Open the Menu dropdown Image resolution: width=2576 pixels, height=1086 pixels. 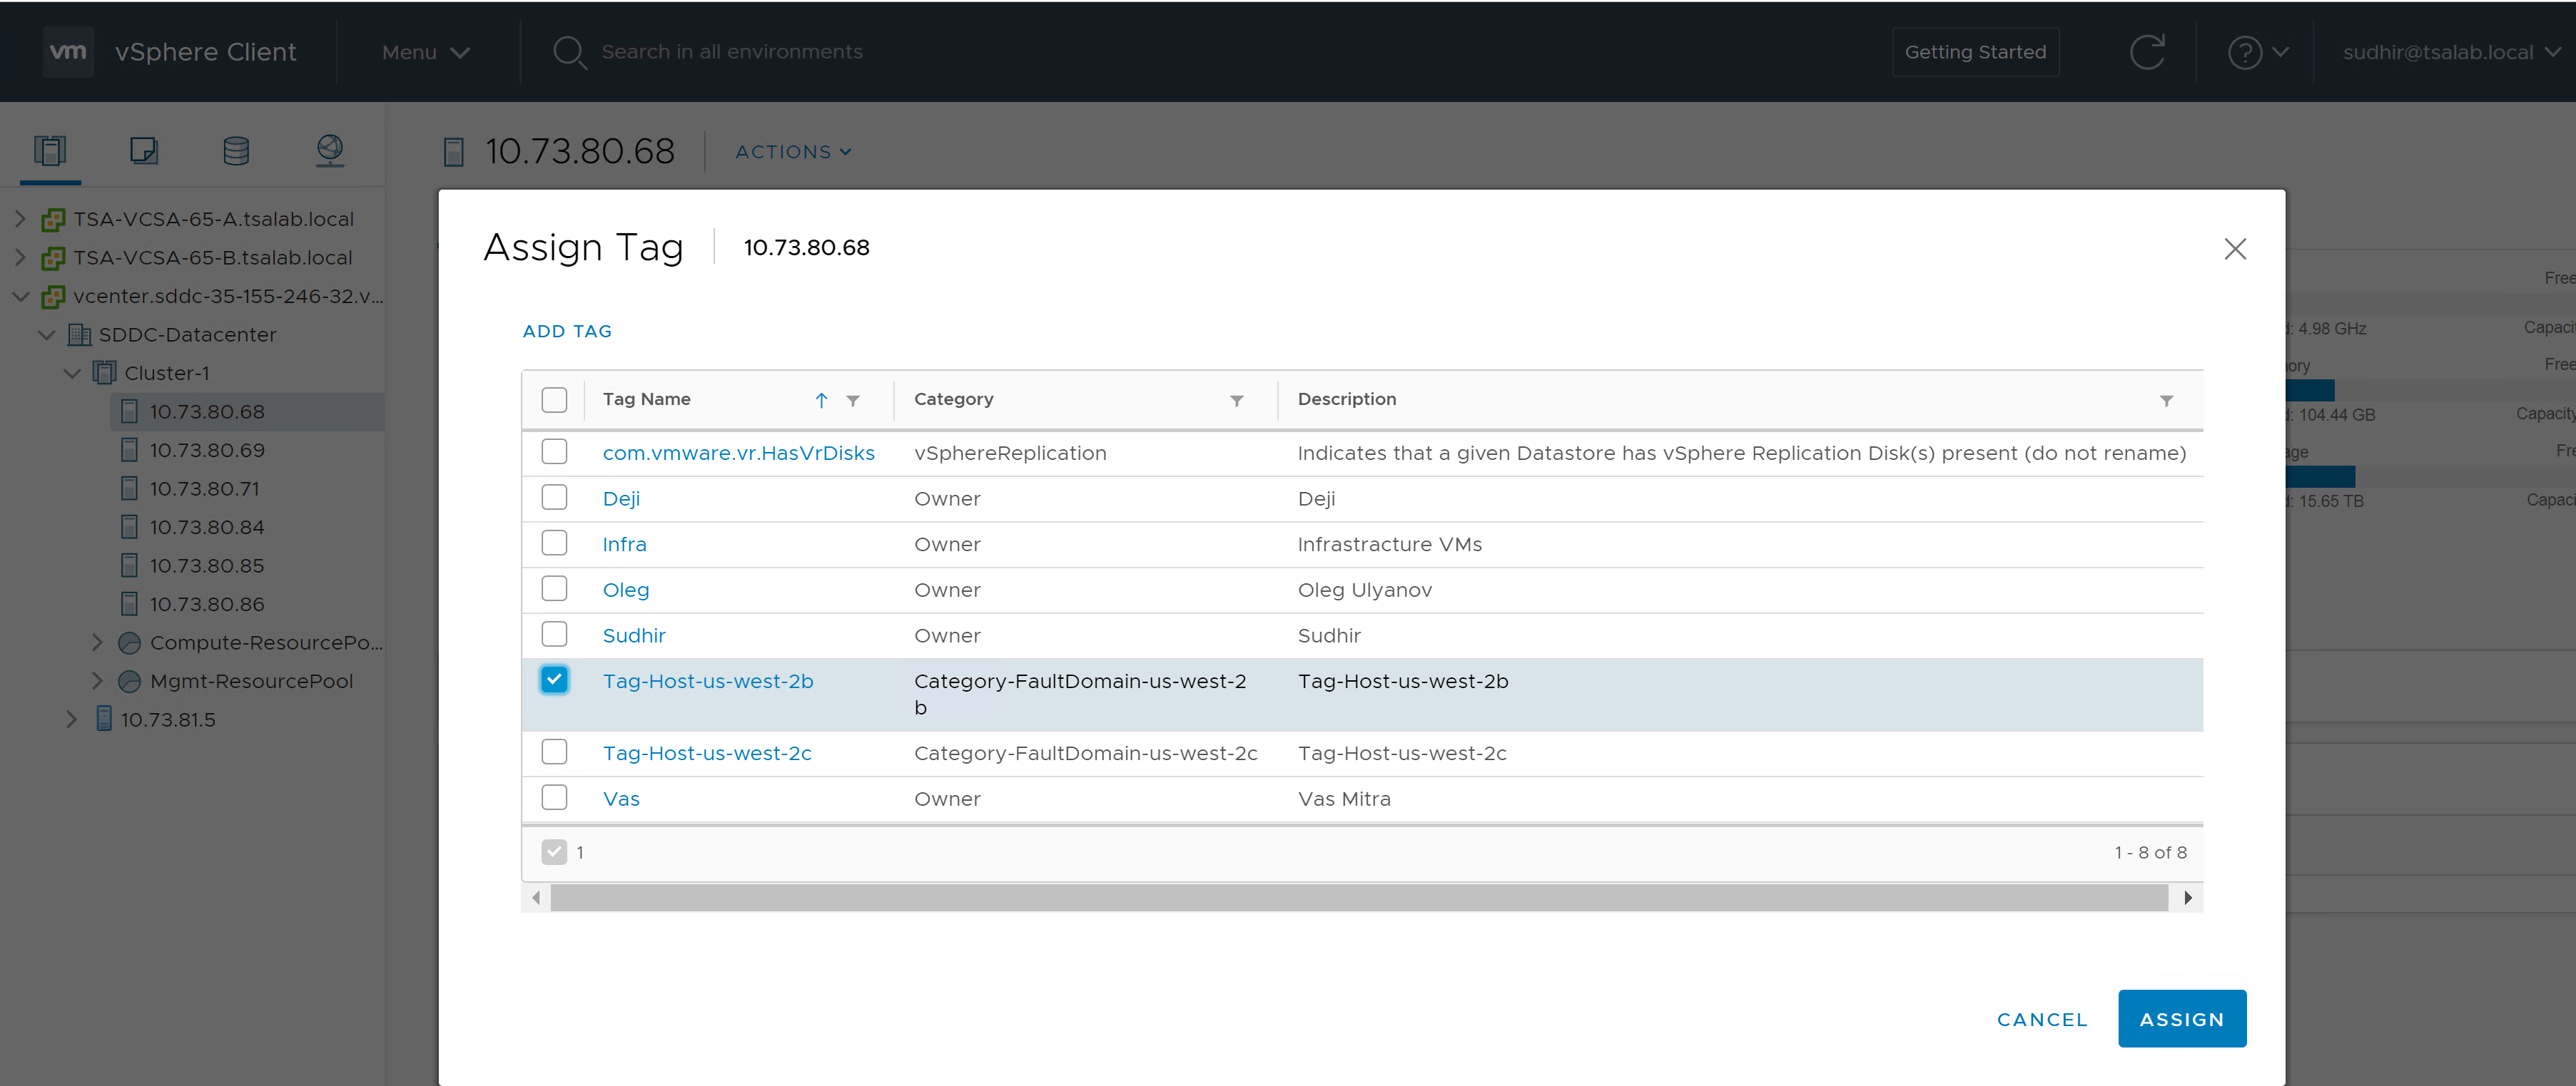point(425,52)
